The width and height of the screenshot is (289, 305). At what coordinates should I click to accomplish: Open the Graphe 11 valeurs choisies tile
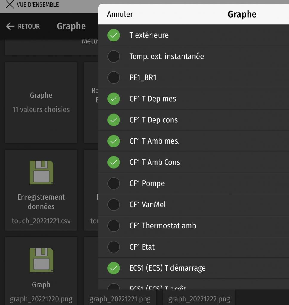click(x=41, y=102)
